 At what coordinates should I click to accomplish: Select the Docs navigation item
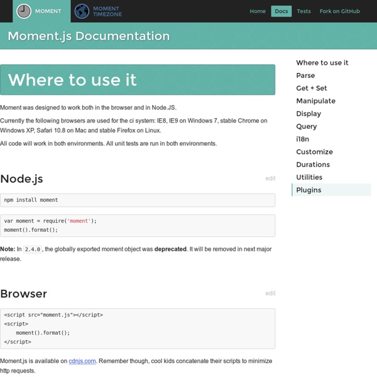click(281, 11)
